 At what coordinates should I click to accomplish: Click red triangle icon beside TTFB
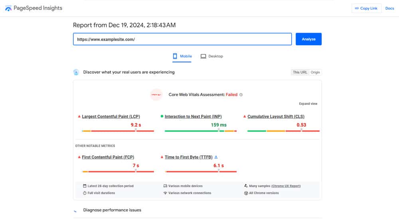pos(162,157)
